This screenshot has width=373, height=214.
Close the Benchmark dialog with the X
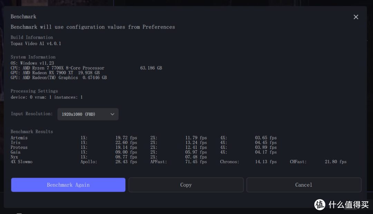coord(356,17)
